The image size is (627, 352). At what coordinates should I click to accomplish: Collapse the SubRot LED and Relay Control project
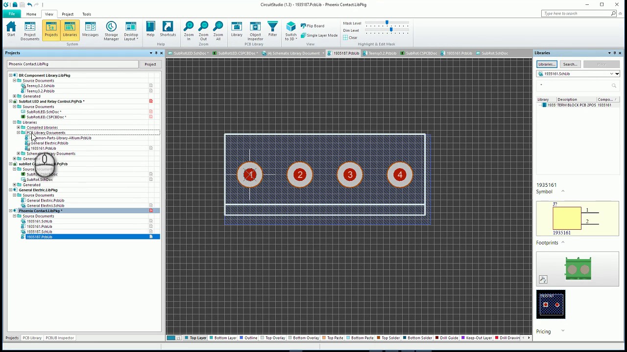click(x=10, y=101)
